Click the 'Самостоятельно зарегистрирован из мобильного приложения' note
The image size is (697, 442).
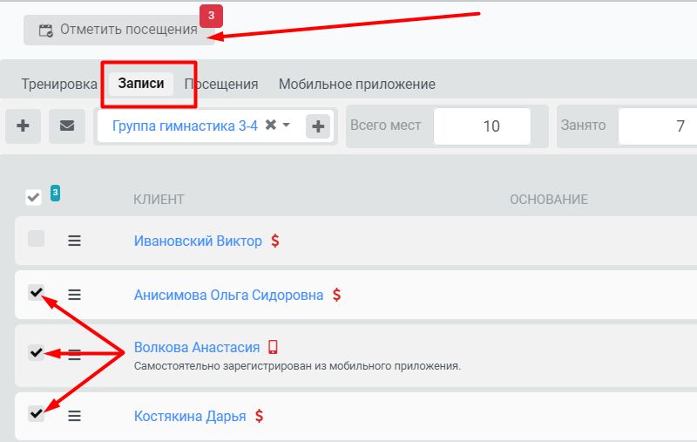tap(297, 366)
